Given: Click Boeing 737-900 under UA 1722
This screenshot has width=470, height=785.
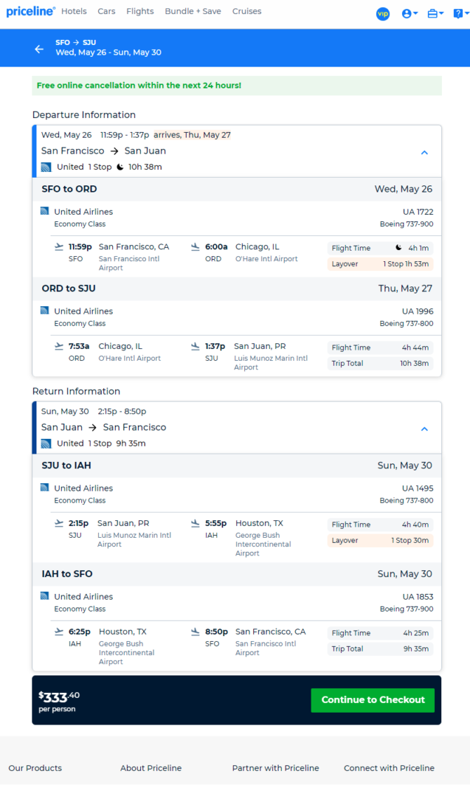Looking at the screenshot, I should (406, 224).
